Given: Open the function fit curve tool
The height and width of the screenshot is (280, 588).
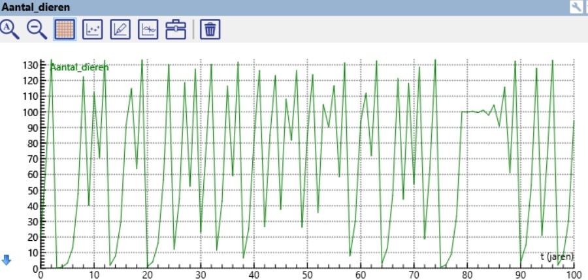Looking at the screenshot, I should tap(149, 29).
